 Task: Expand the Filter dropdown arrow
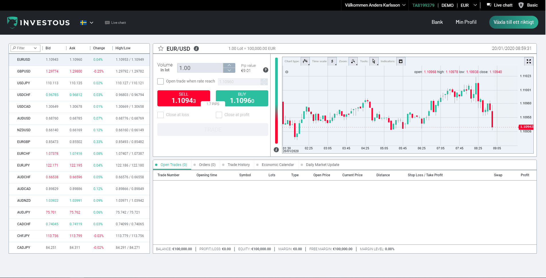[35, 48]
